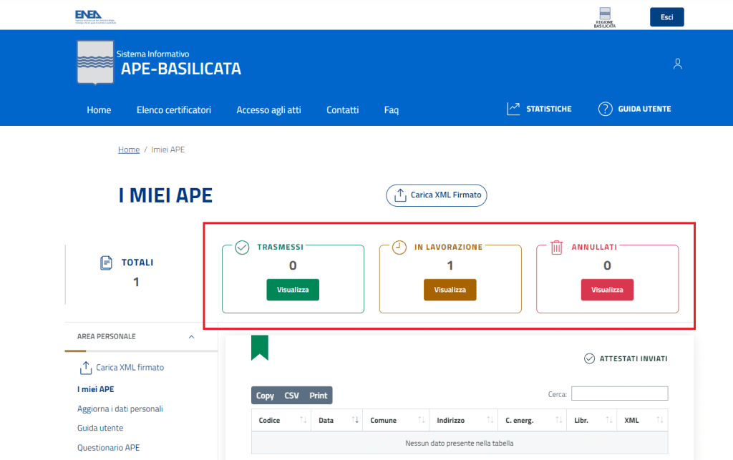Screen dimensions: 733x460
Task: Select I miei APE in sidebar
Action: (95, 389)
